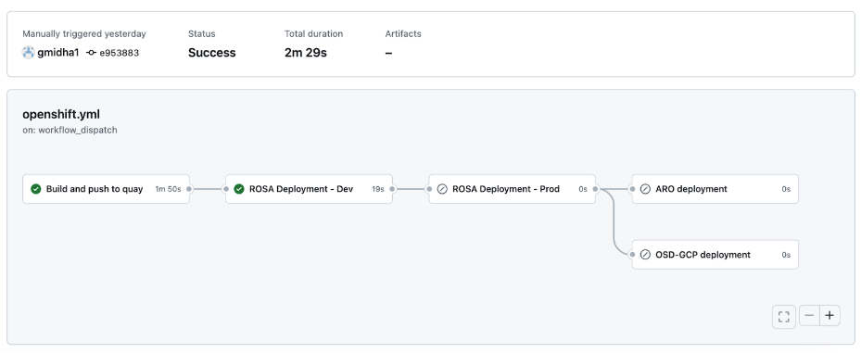Click the success check icon on ROSA Deployment - Dev
Image resolution: width=861 pixels, height=353 pixels.
[239, 189]
